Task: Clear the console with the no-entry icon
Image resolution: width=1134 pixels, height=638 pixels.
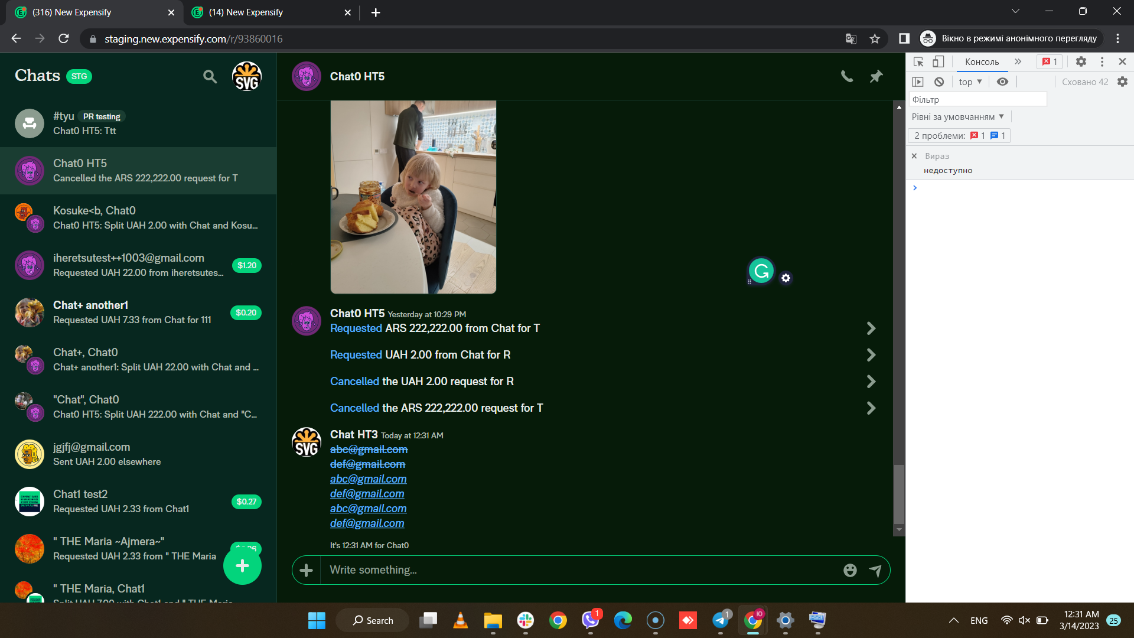Action: click(939, 82)
